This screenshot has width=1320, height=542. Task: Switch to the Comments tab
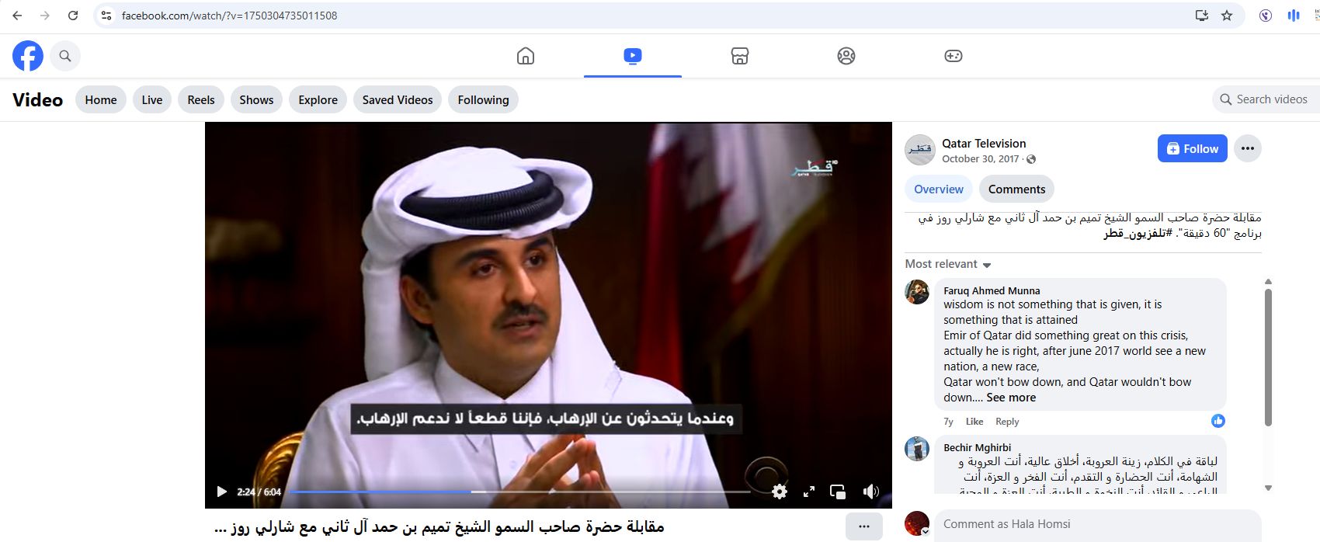1016,189
